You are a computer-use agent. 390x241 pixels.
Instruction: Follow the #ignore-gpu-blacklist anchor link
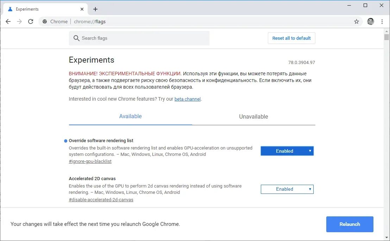90,161
